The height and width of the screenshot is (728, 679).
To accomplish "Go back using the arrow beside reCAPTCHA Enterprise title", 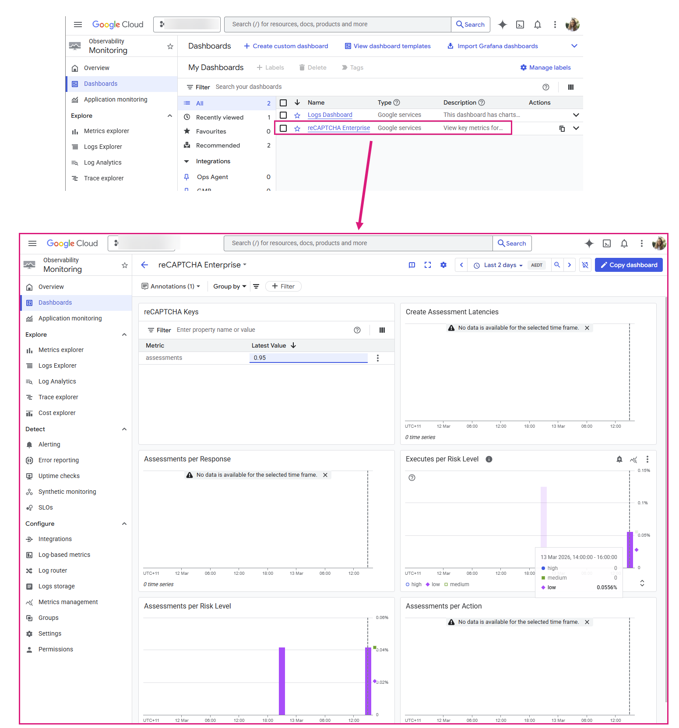I will tap(145, 265).
